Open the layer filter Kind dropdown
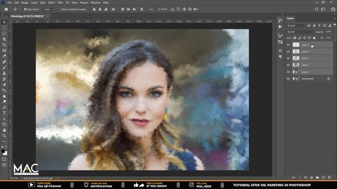337x189 pixels. [296, 26]
